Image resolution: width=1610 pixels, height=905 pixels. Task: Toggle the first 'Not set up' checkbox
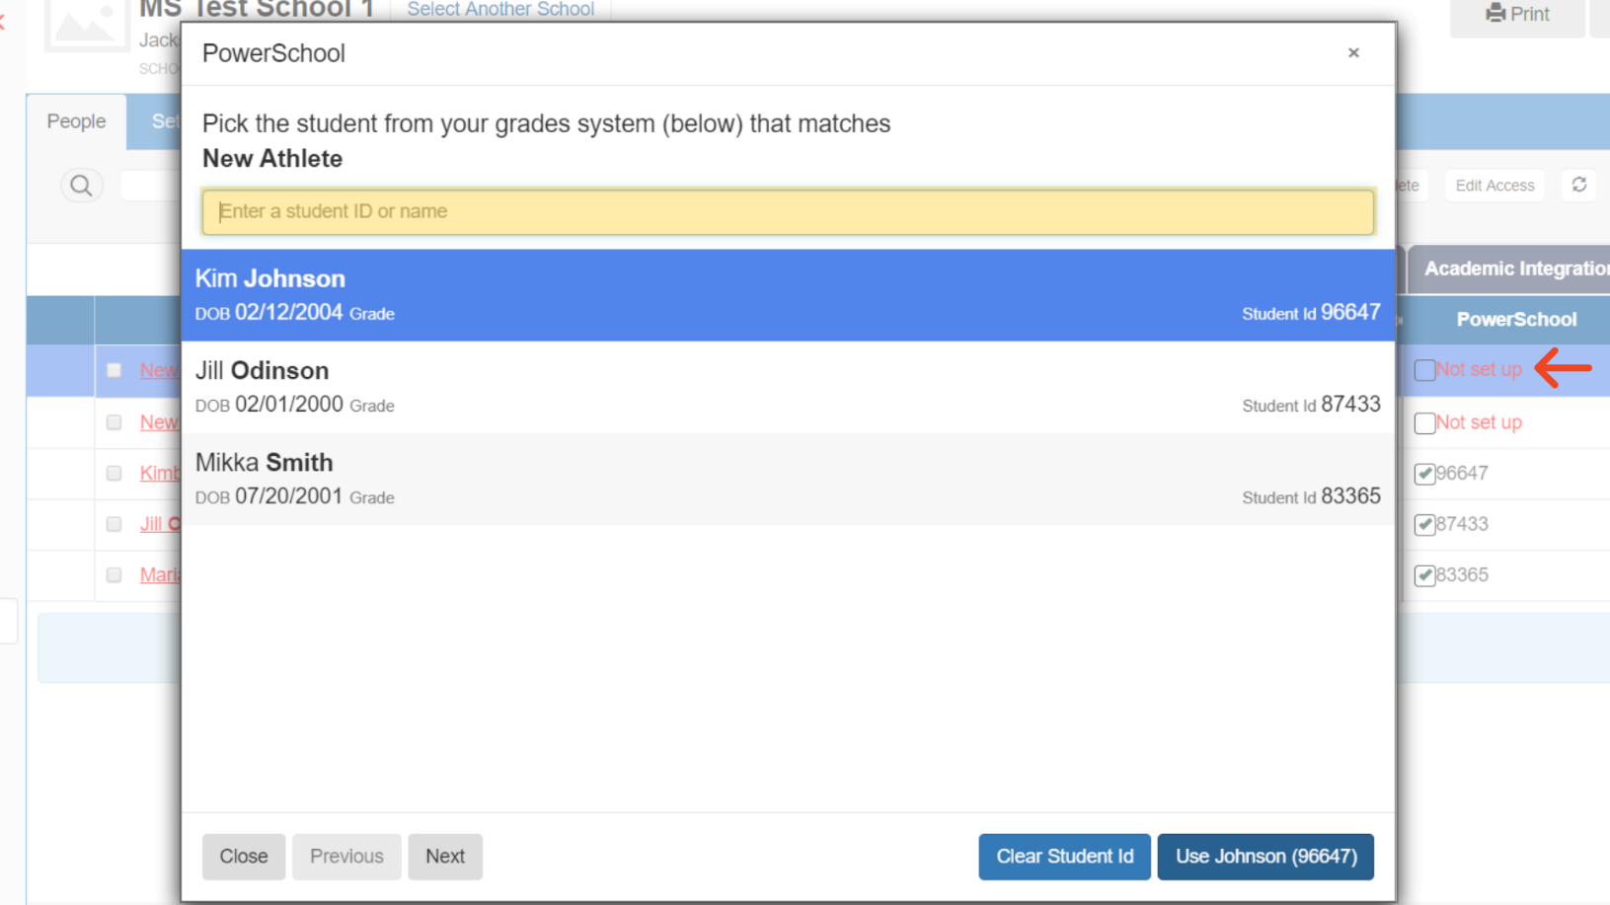click(1424, 370)
